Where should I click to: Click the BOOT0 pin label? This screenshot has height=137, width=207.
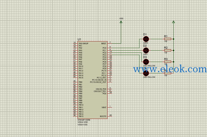tap(103, 116)
